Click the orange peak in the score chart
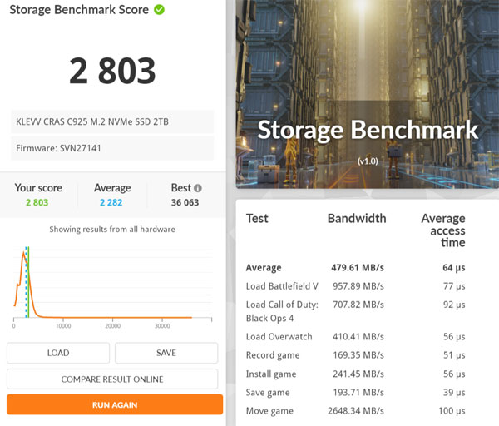Viewport: 499px width, 426px height. pos(22,255)
